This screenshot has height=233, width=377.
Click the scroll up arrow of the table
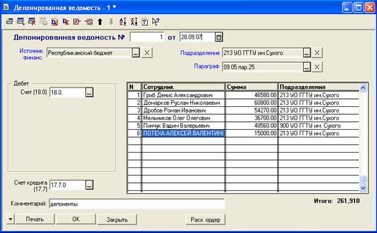click(x=363, y=88)
